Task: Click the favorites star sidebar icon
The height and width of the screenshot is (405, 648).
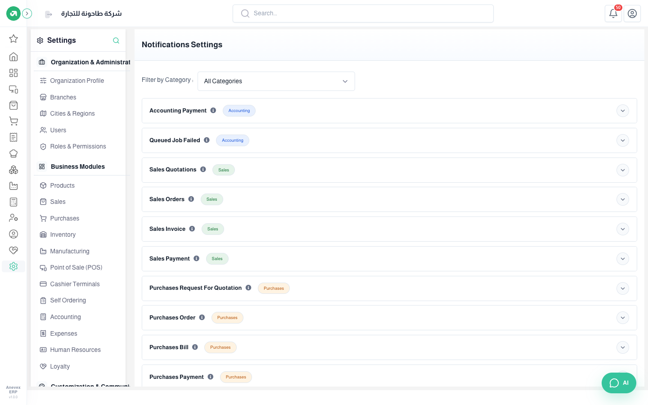Action: point(13,39)
